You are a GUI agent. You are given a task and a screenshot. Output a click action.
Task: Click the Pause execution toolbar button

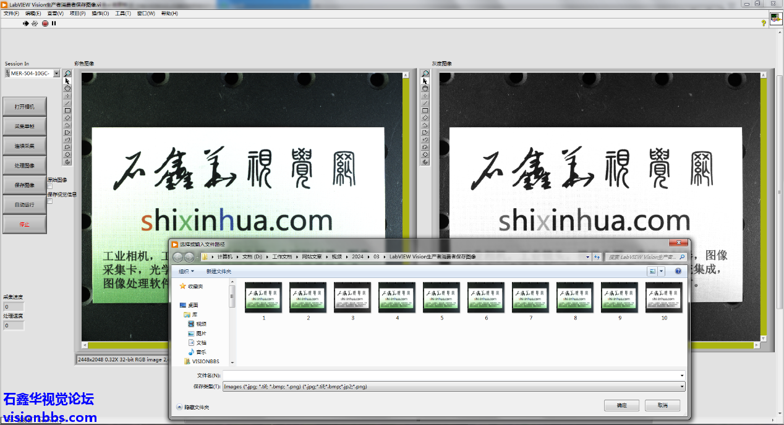coord(54,23)
